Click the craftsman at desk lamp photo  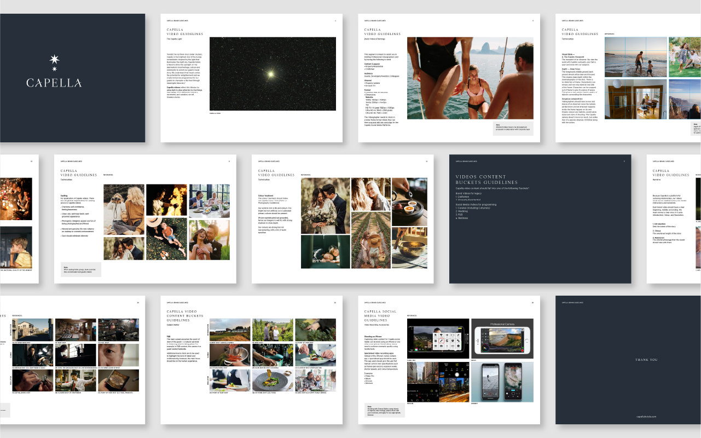[x=32, y=355]
